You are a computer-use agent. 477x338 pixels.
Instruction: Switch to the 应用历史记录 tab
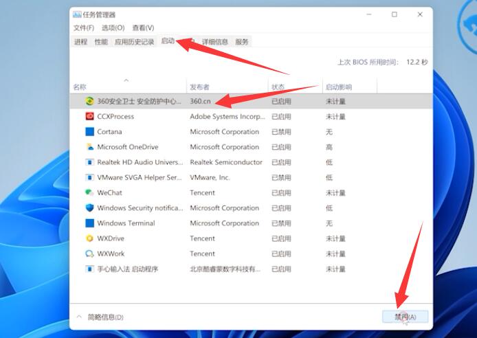pos(134,42)
